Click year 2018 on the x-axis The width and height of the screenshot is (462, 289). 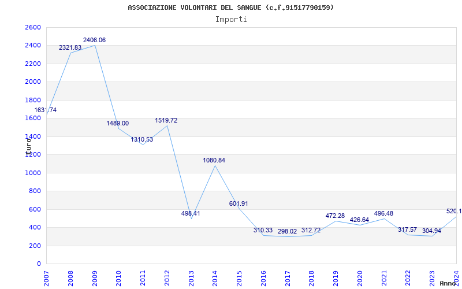pyautogui.click(x=312, y=279)
